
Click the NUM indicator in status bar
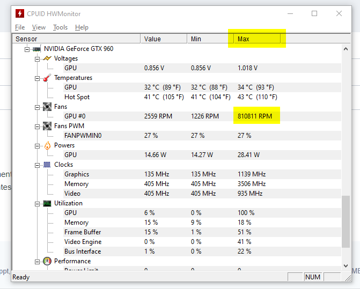click(313, 277)
